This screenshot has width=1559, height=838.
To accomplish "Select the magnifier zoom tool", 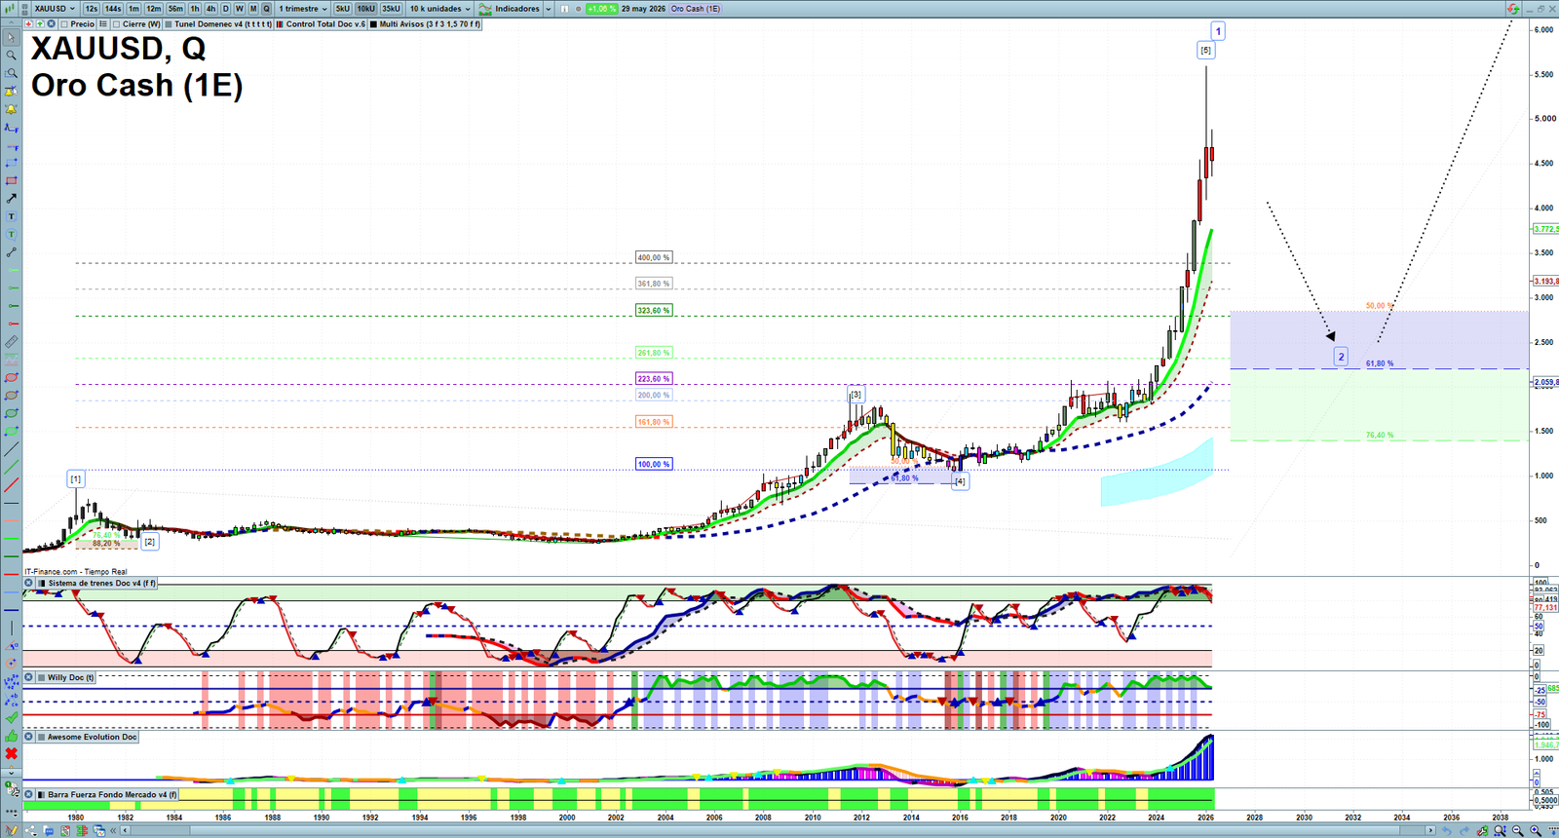I will coord(12,56).
